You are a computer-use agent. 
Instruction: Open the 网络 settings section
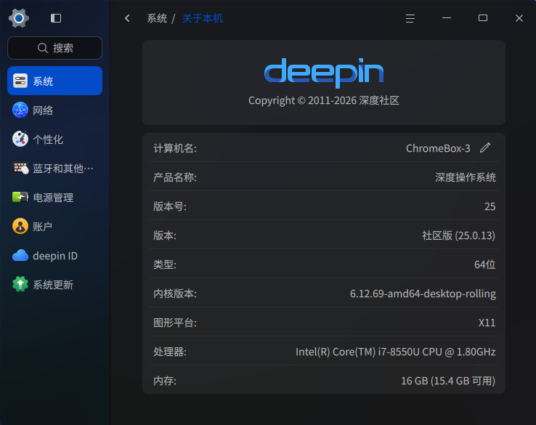tap(54, 110)
